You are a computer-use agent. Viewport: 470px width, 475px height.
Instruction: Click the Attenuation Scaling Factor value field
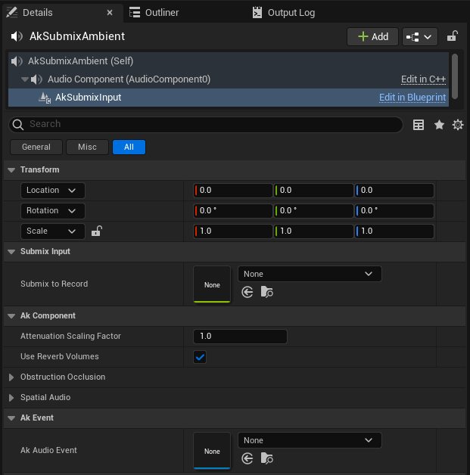pos(240,337)
